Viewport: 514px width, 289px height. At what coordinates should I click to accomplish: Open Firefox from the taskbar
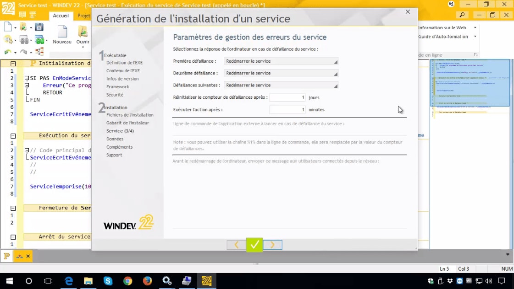coord(147,281)
